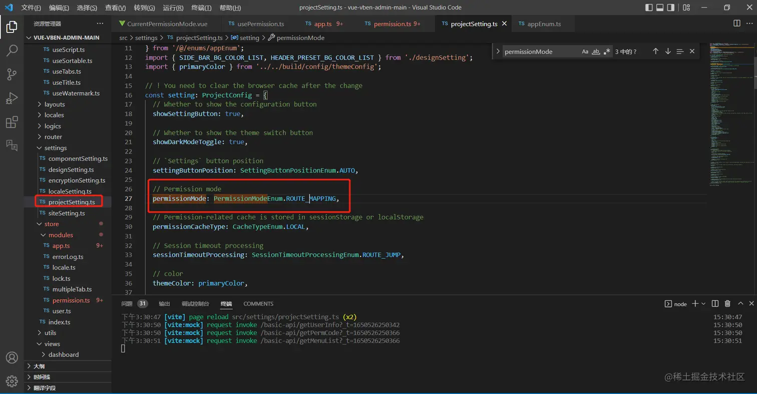Create a new terminal with plus icon
The width and height of the screenshot is (757, 394).
point(695,303)
